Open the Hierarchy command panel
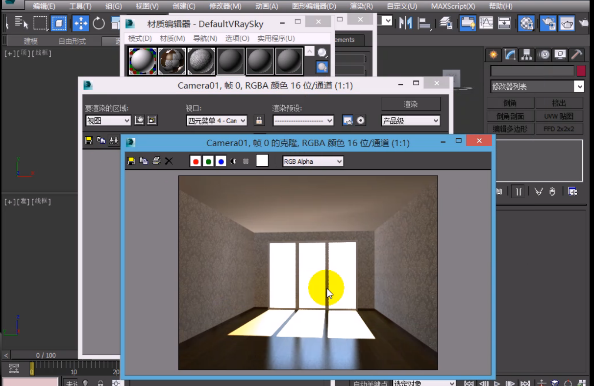594x386 pixels. pos(526,54)
